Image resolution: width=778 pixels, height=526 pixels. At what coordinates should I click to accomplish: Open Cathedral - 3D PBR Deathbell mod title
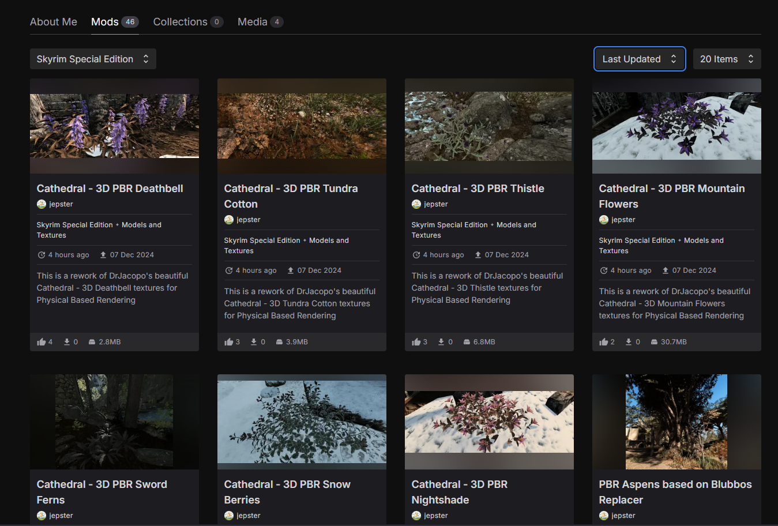coord(110,189)
